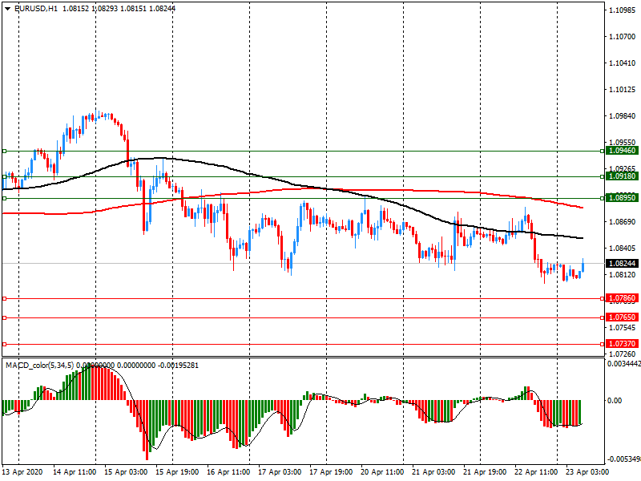The height and width of the screenshot is (481, 641).
Task: Select the green 1.09460 price level label
Action: pyautogui.click(x=622, y=151)
